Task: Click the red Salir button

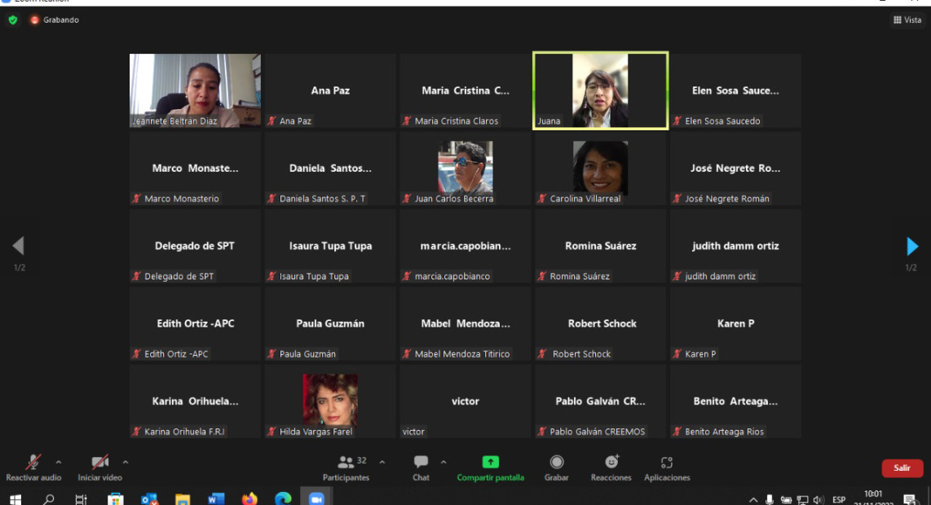Action: pyautogui.click(x=902, y=468)
